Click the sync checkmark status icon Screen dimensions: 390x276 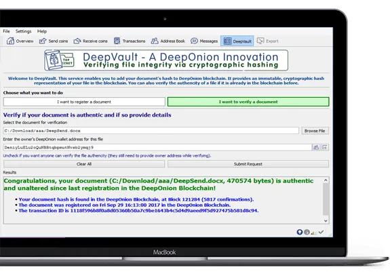pos(321,232)
